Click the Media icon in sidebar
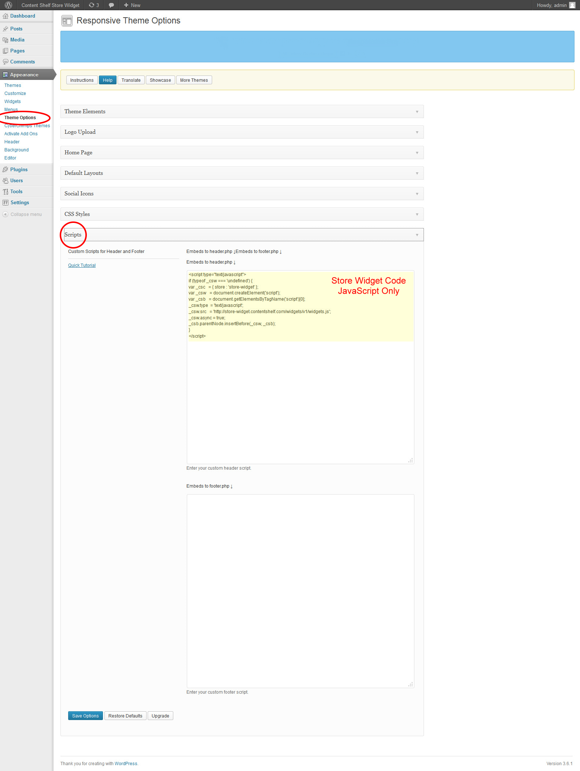The height and width of the screenshot is (771, 580). (5, 40)
